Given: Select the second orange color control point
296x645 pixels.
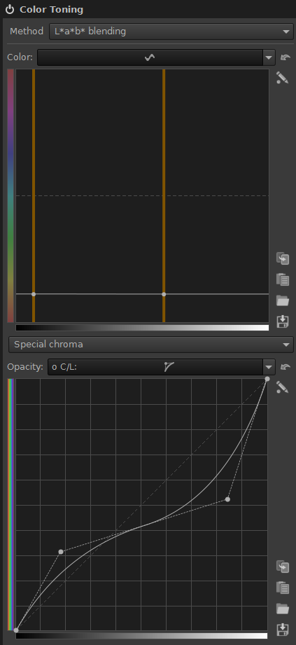Looking at the screenshot, I should (x=164, y=294).
